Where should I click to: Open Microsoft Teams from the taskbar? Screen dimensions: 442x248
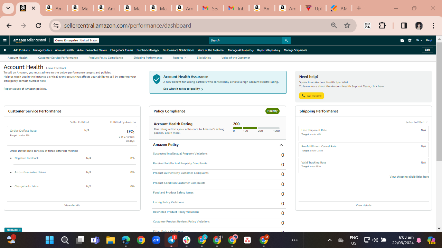(95, 240)
